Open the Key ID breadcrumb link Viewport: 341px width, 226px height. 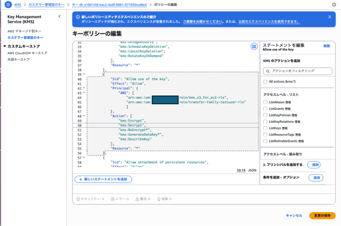pos(109,5)
